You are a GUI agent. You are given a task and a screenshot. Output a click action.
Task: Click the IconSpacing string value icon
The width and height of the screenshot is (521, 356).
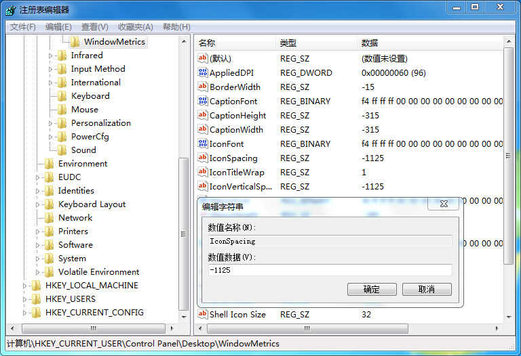click(x=203, y=158)
